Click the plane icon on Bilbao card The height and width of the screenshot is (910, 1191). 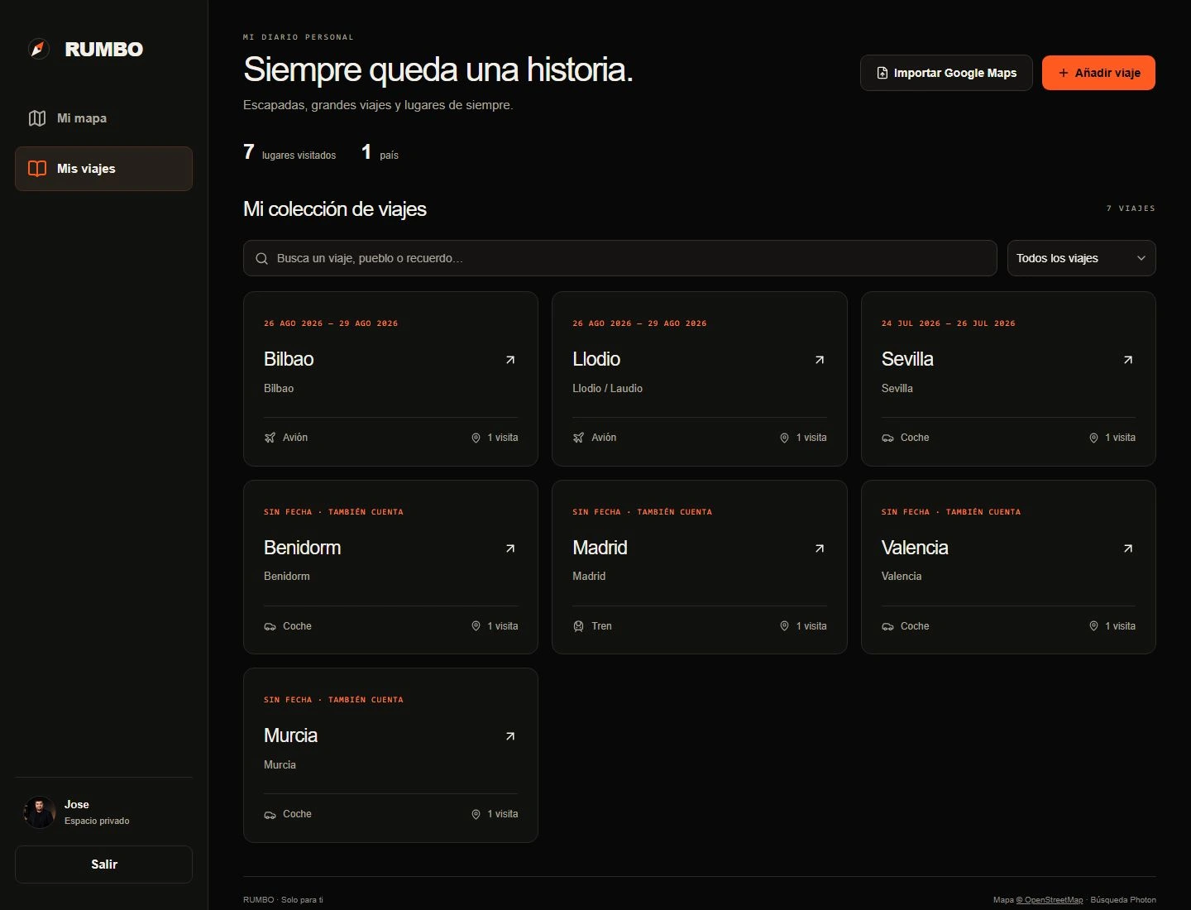(x=270, y=438)
